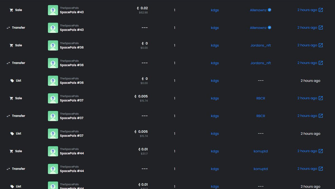Click verified badge next to Allenownz in Sale row
The image size is (335, 189).
point(269,10)
